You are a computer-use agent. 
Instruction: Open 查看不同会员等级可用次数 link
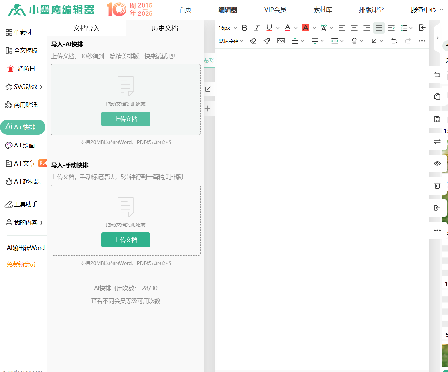coord(126,301)
